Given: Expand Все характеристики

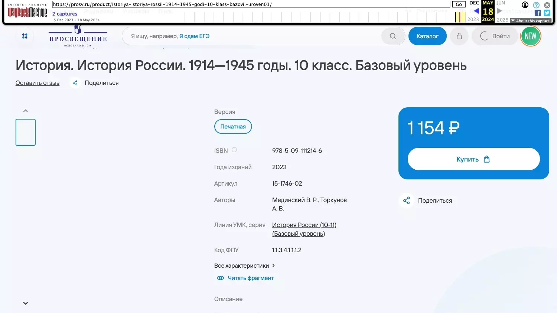Looking at the screenshot, I should (244, 265).
